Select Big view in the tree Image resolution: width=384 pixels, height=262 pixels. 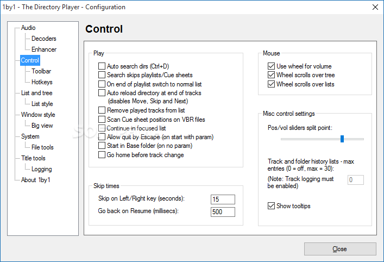click(x=42, y=126)
